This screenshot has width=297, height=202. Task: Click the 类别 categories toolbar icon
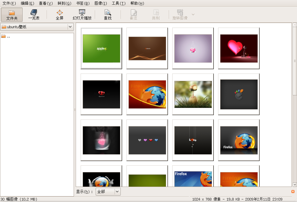(156, 15)
